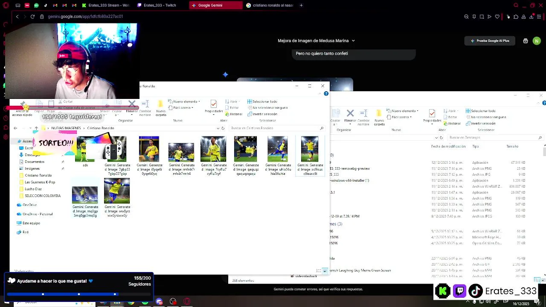Screen dimensions: 546x307
Task: Click Eliminar in the Descargas window ribbon
Action: tap(350, 116)
